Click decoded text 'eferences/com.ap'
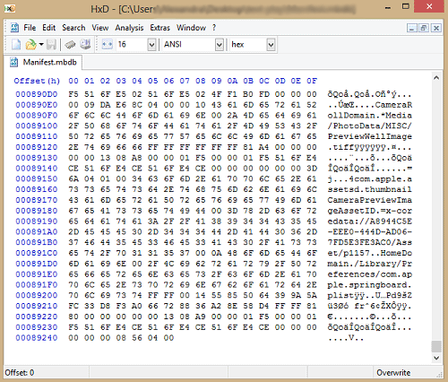Image resolution: width=448 pixels, height=382 pixels. pyautogui.click(x=370, y=274)
